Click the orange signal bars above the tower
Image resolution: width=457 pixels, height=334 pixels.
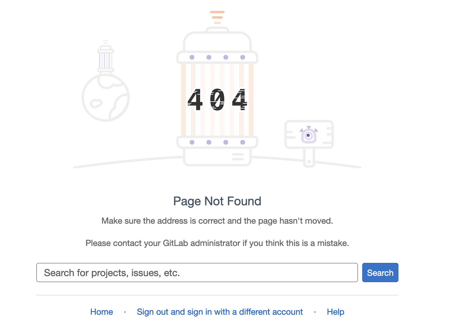coord(217,17)
